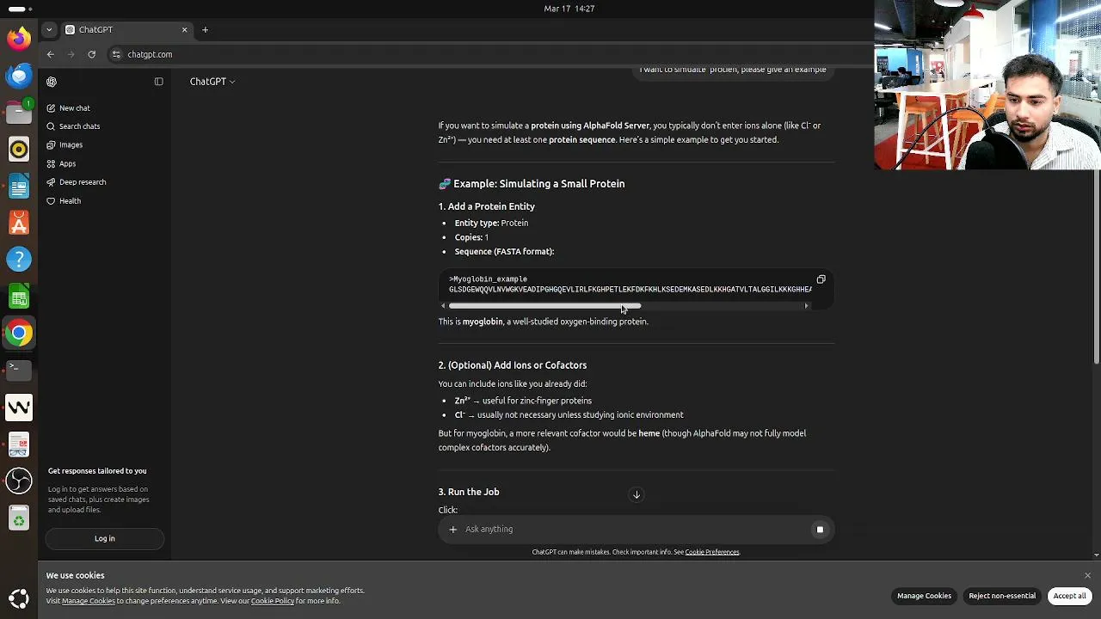Click the clock in the top bar

[569, 9]
